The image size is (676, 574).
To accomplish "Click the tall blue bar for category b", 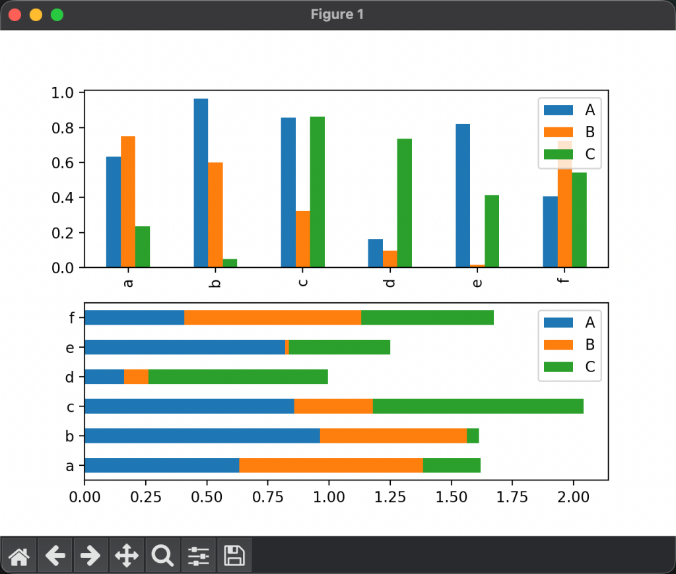I will 201,183.
